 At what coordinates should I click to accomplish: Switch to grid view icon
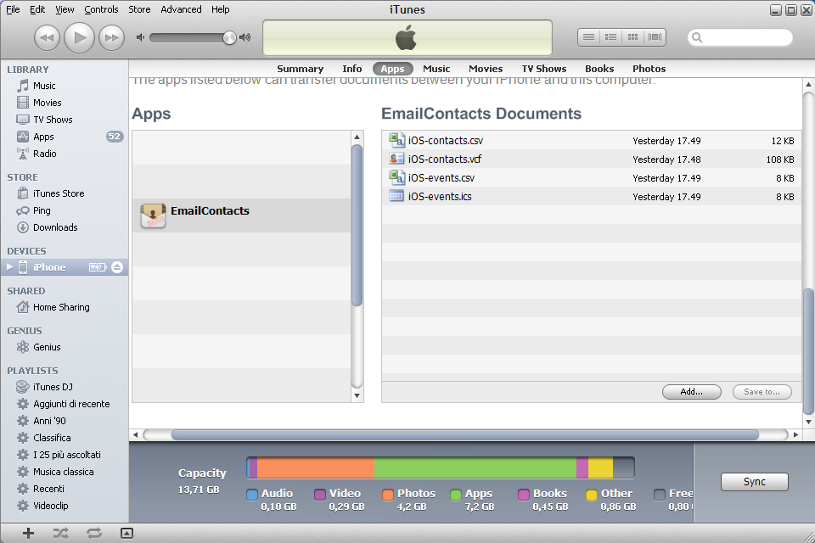(x=632, y=36)
